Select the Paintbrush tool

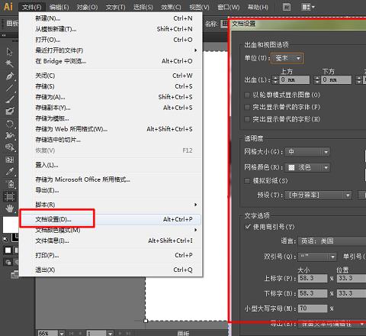(9, 99)
